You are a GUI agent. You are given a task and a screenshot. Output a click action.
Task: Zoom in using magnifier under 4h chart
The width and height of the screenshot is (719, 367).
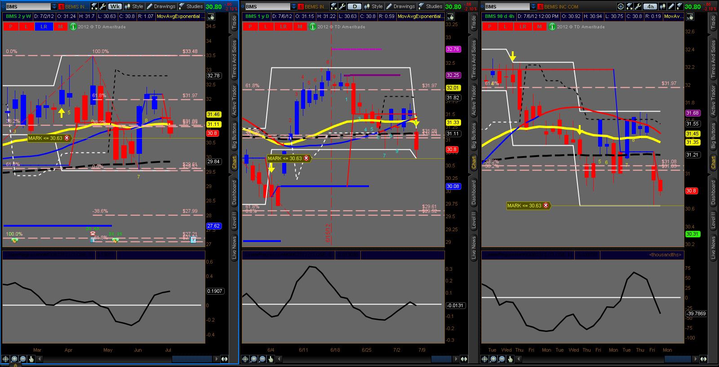(493, 359)
